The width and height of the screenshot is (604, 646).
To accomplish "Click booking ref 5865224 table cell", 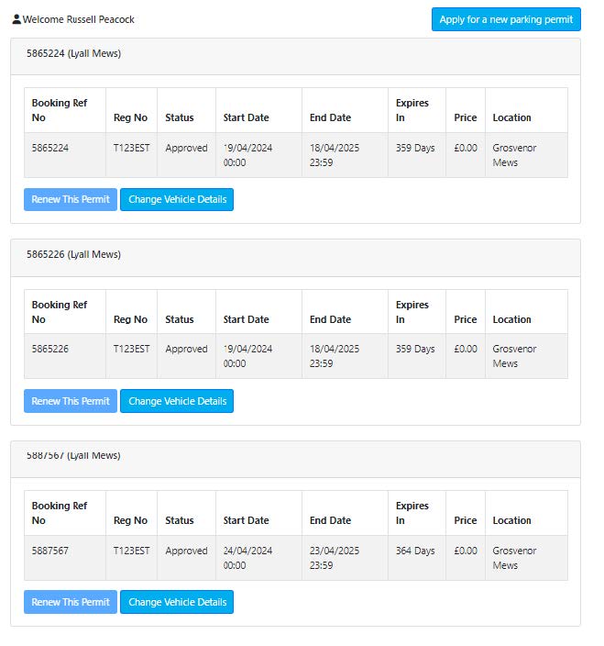I will pyautogui.click(x=65, y=155).
